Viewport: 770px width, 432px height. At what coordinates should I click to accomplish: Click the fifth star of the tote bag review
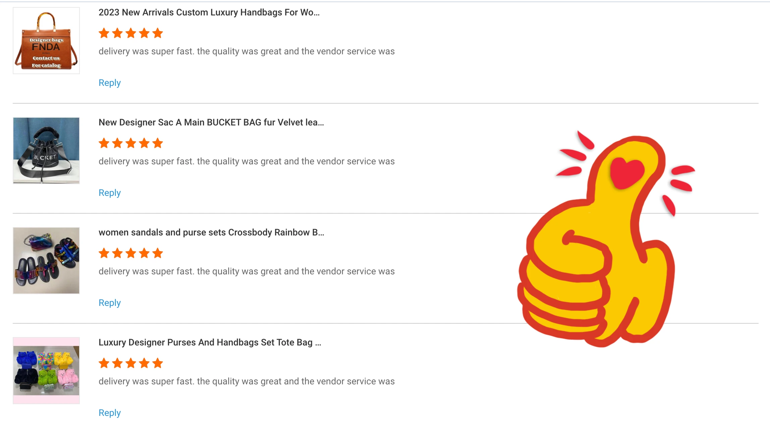[x=158, y=363]
